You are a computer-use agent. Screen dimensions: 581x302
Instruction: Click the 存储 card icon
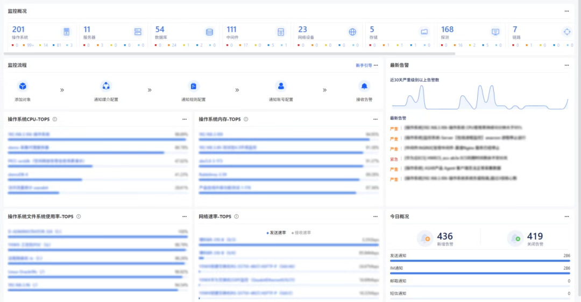tap(424, 32)
